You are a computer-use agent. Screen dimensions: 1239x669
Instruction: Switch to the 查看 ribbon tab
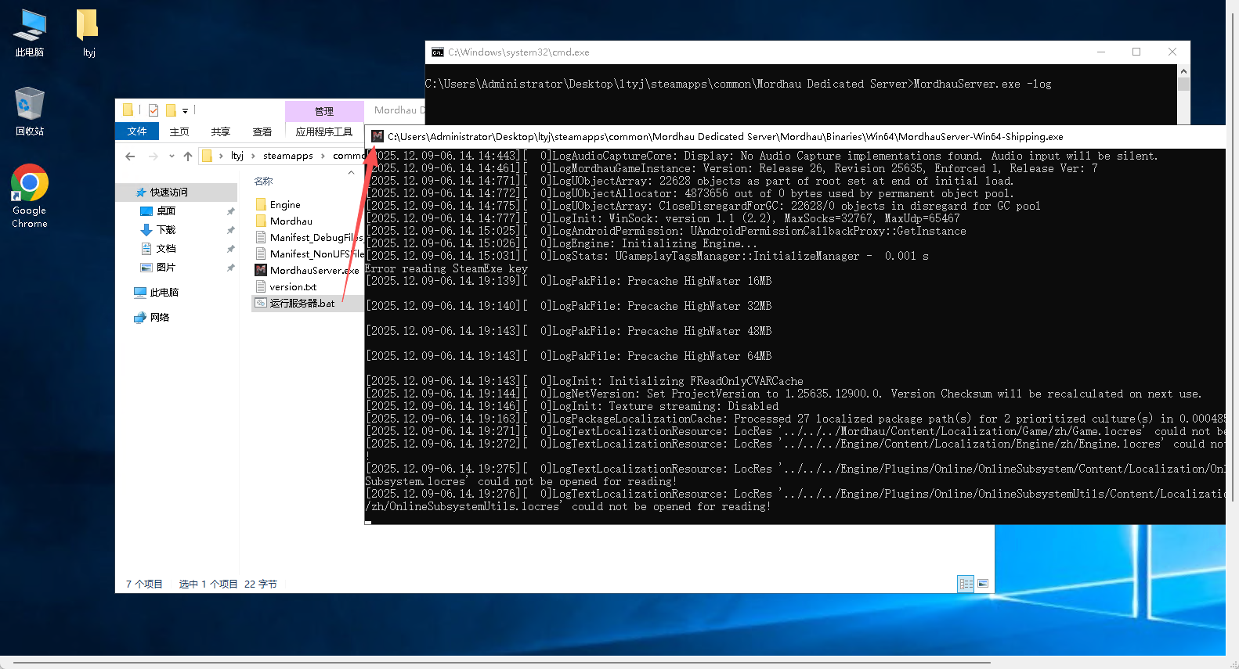point(262,131)
